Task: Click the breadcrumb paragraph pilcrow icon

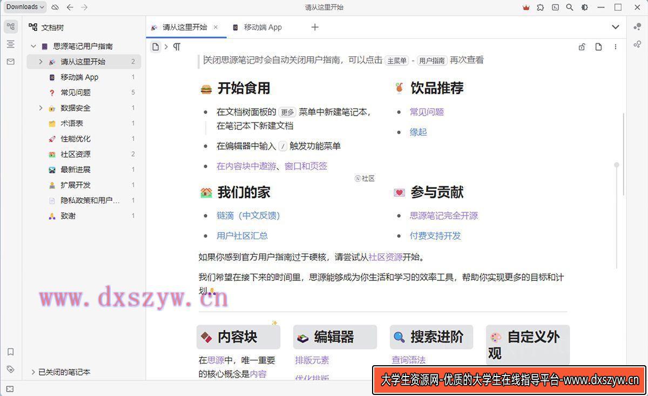Action: [x=177, y=47]
